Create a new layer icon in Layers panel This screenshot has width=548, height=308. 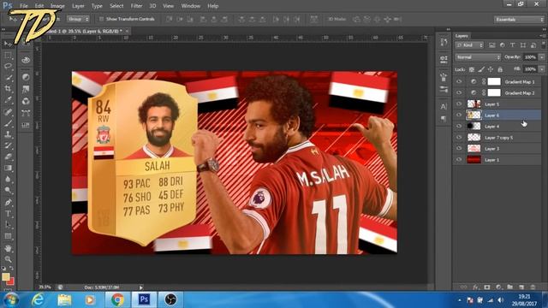click(x=521, y=287)
